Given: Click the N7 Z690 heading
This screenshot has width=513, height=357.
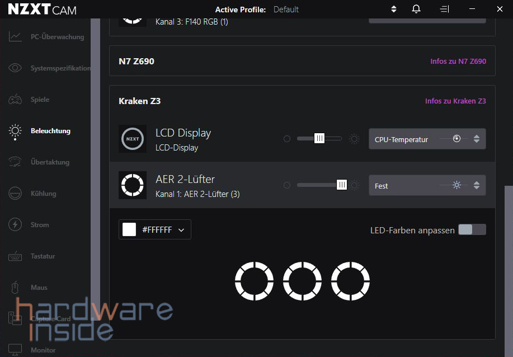Looking at the screenshot, I should coord(137,61).
